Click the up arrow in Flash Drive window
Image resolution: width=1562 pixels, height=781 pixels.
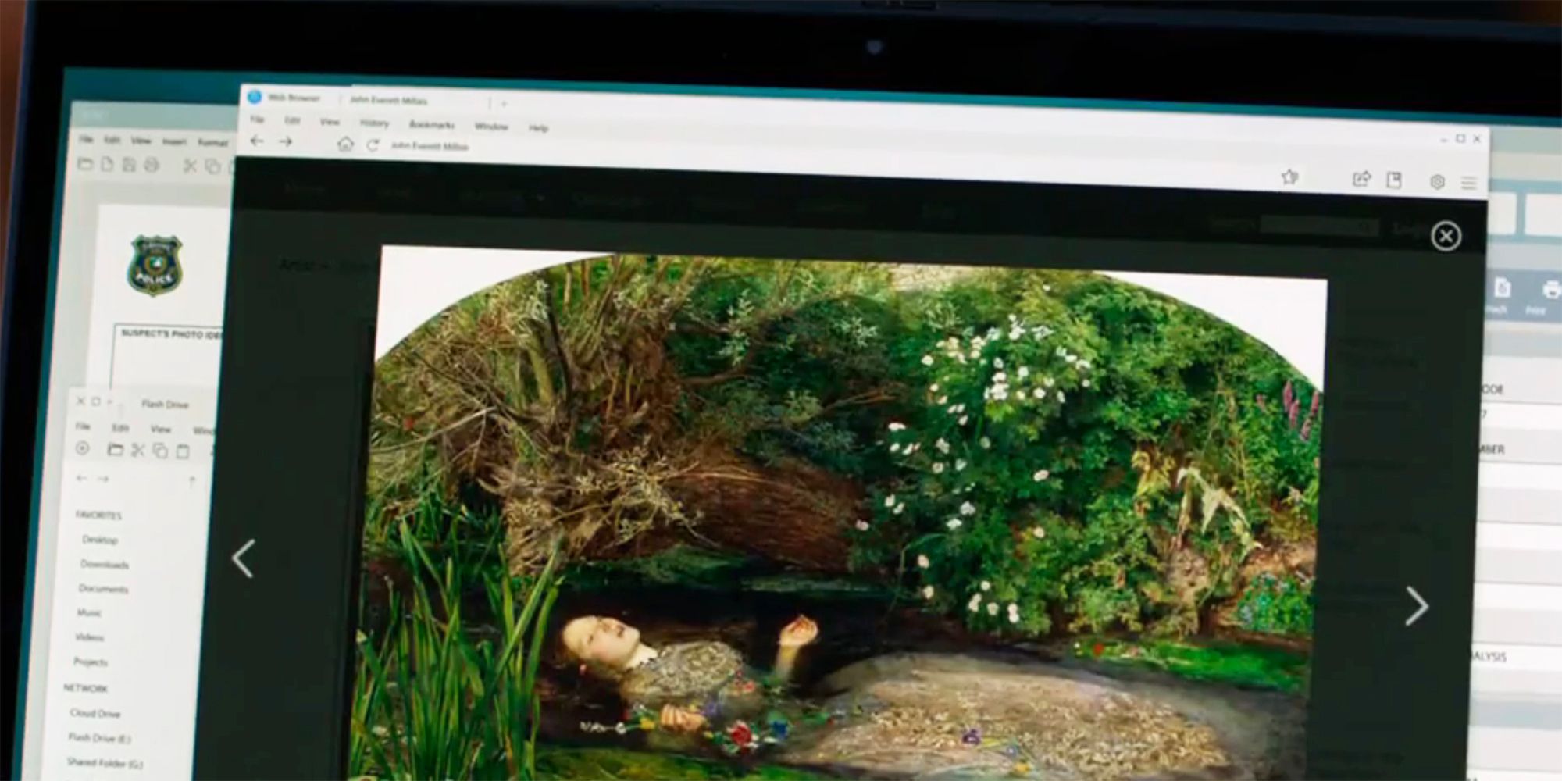click(191, 482)
